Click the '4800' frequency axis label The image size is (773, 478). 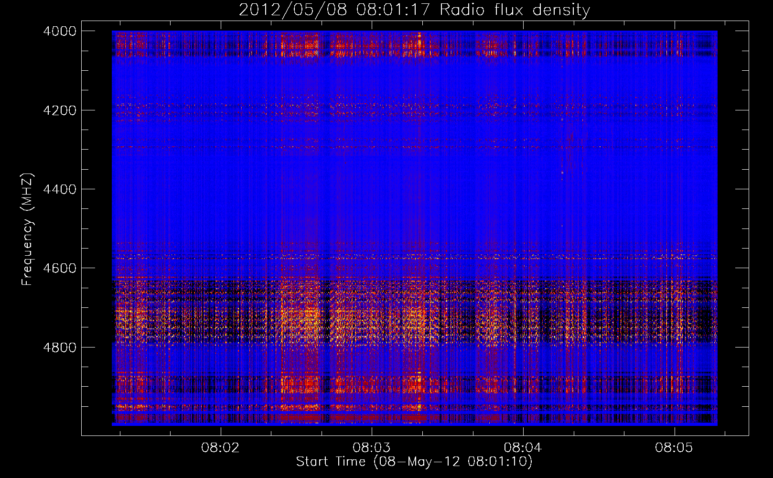[60, 347]
